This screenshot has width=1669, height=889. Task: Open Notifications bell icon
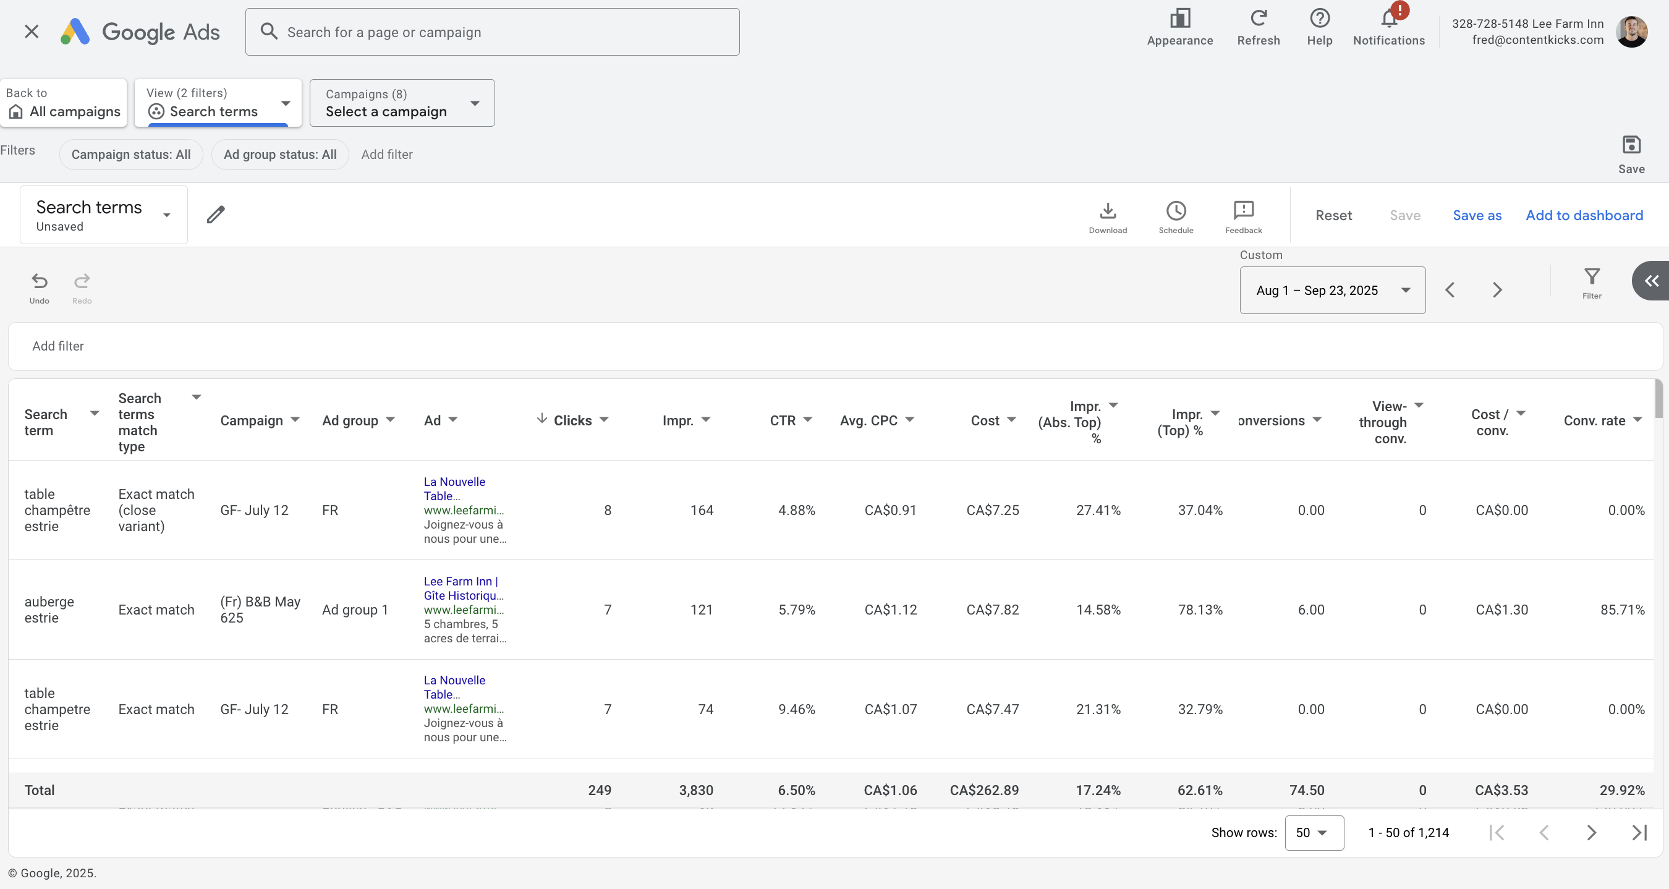[1388, 19]
